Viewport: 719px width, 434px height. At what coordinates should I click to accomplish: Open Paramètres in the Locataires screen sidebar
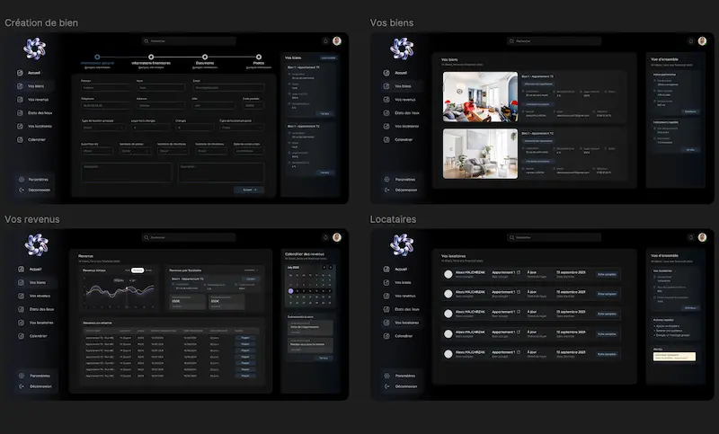tap(400, 376)
